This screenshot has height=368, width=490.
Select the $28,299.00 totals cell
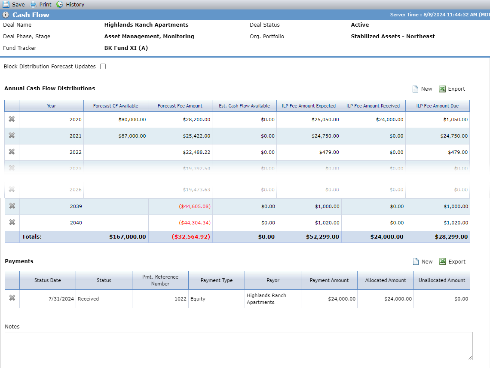coord(438,237)
